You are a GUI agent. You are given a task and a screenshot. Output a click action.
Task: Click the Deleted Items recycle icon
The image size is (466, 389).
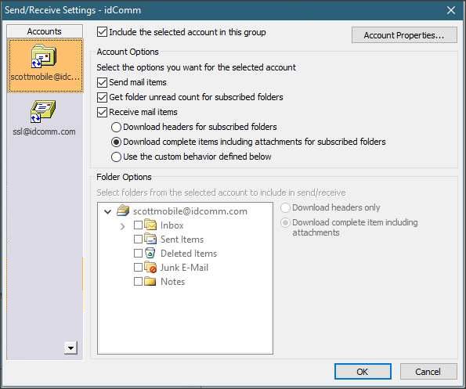point(150,253)
